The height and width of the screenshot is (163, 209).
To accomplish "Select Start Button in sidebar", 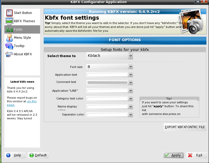I will 22,13.
